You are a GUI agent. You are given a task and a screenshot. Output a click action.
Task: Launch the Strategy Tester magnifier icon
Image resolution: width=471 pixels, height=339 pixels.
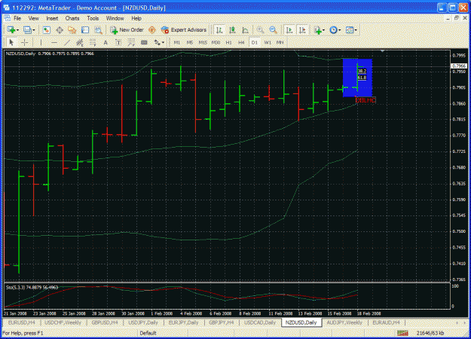98,30
